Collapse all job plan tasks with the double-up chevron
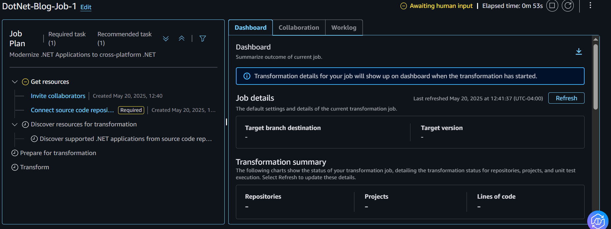Viewport: 611px width, 229px height. coord(181,39)
